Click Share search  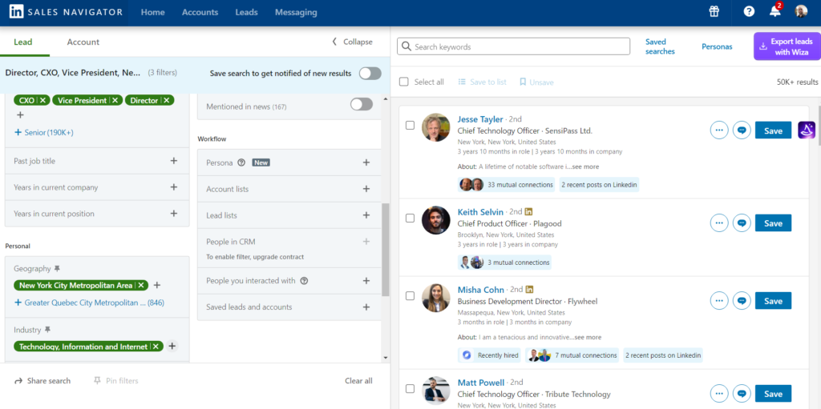[42, 381]
